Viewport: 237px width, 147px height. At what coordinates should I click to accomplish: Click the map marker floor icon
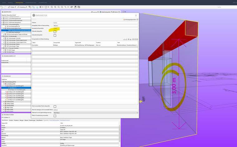[x=75, y=7]
